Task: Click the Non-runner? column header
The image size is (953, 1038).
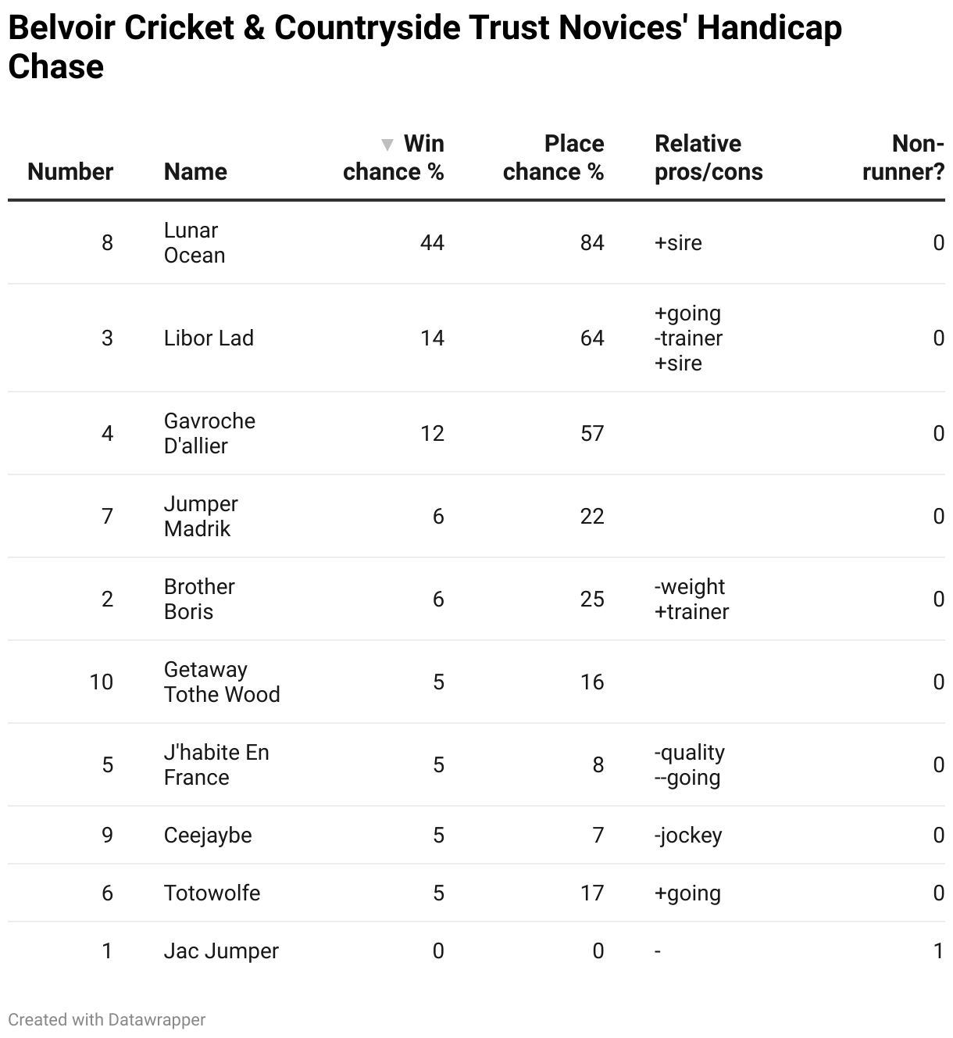Action: (903, 158)
